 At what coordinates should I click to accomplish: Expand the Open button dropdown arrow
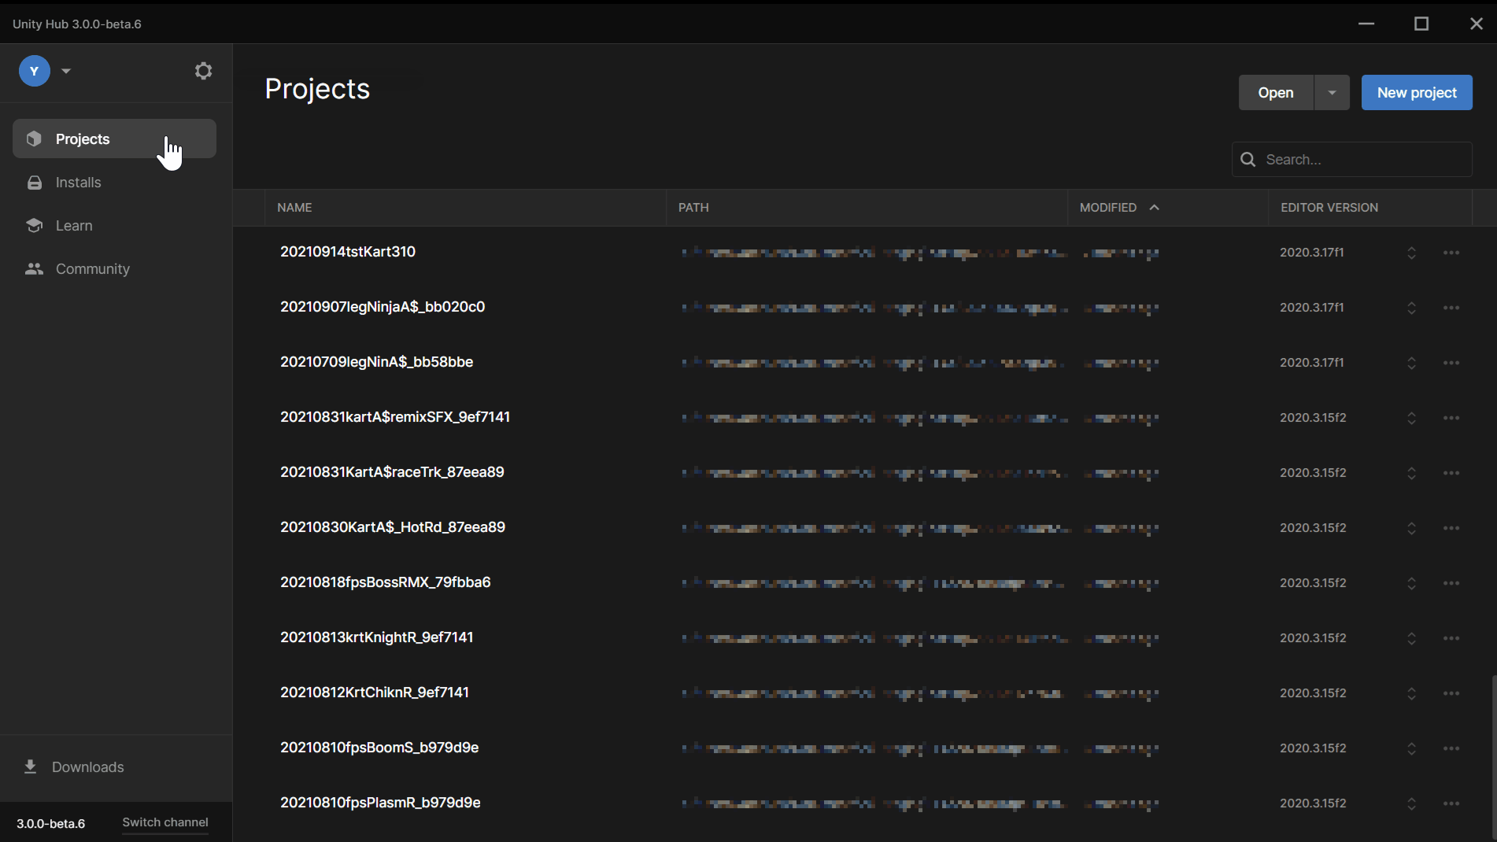1332,93
